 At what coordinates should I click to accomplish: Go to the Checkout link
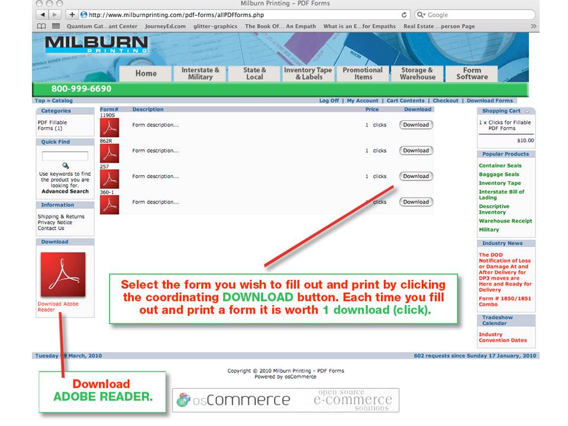[x=446, y=101]
